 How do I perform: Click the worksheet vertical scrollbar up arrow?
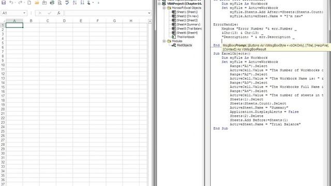point(150,21)
